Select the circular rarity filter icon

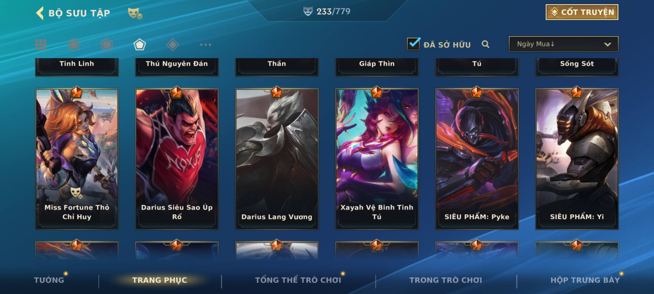click(74, 45)
